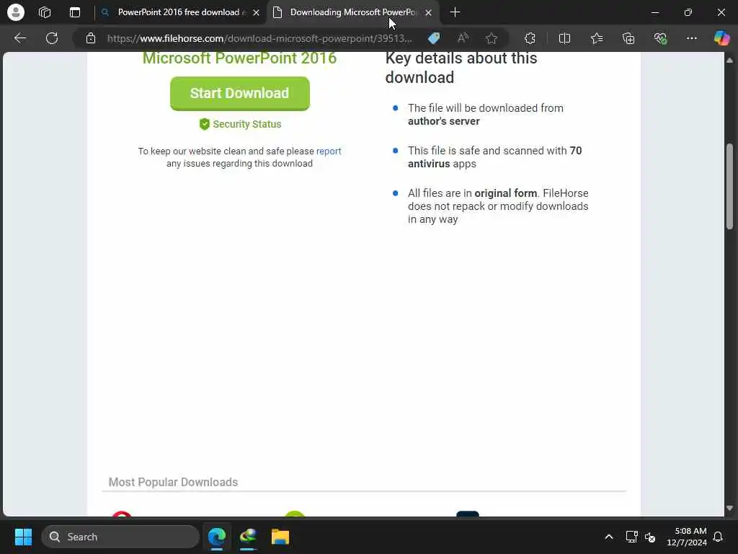This screenshot has width=738, height=554.
Task: Open the tab actions menu icon
Action: click(x=75, y=12)
